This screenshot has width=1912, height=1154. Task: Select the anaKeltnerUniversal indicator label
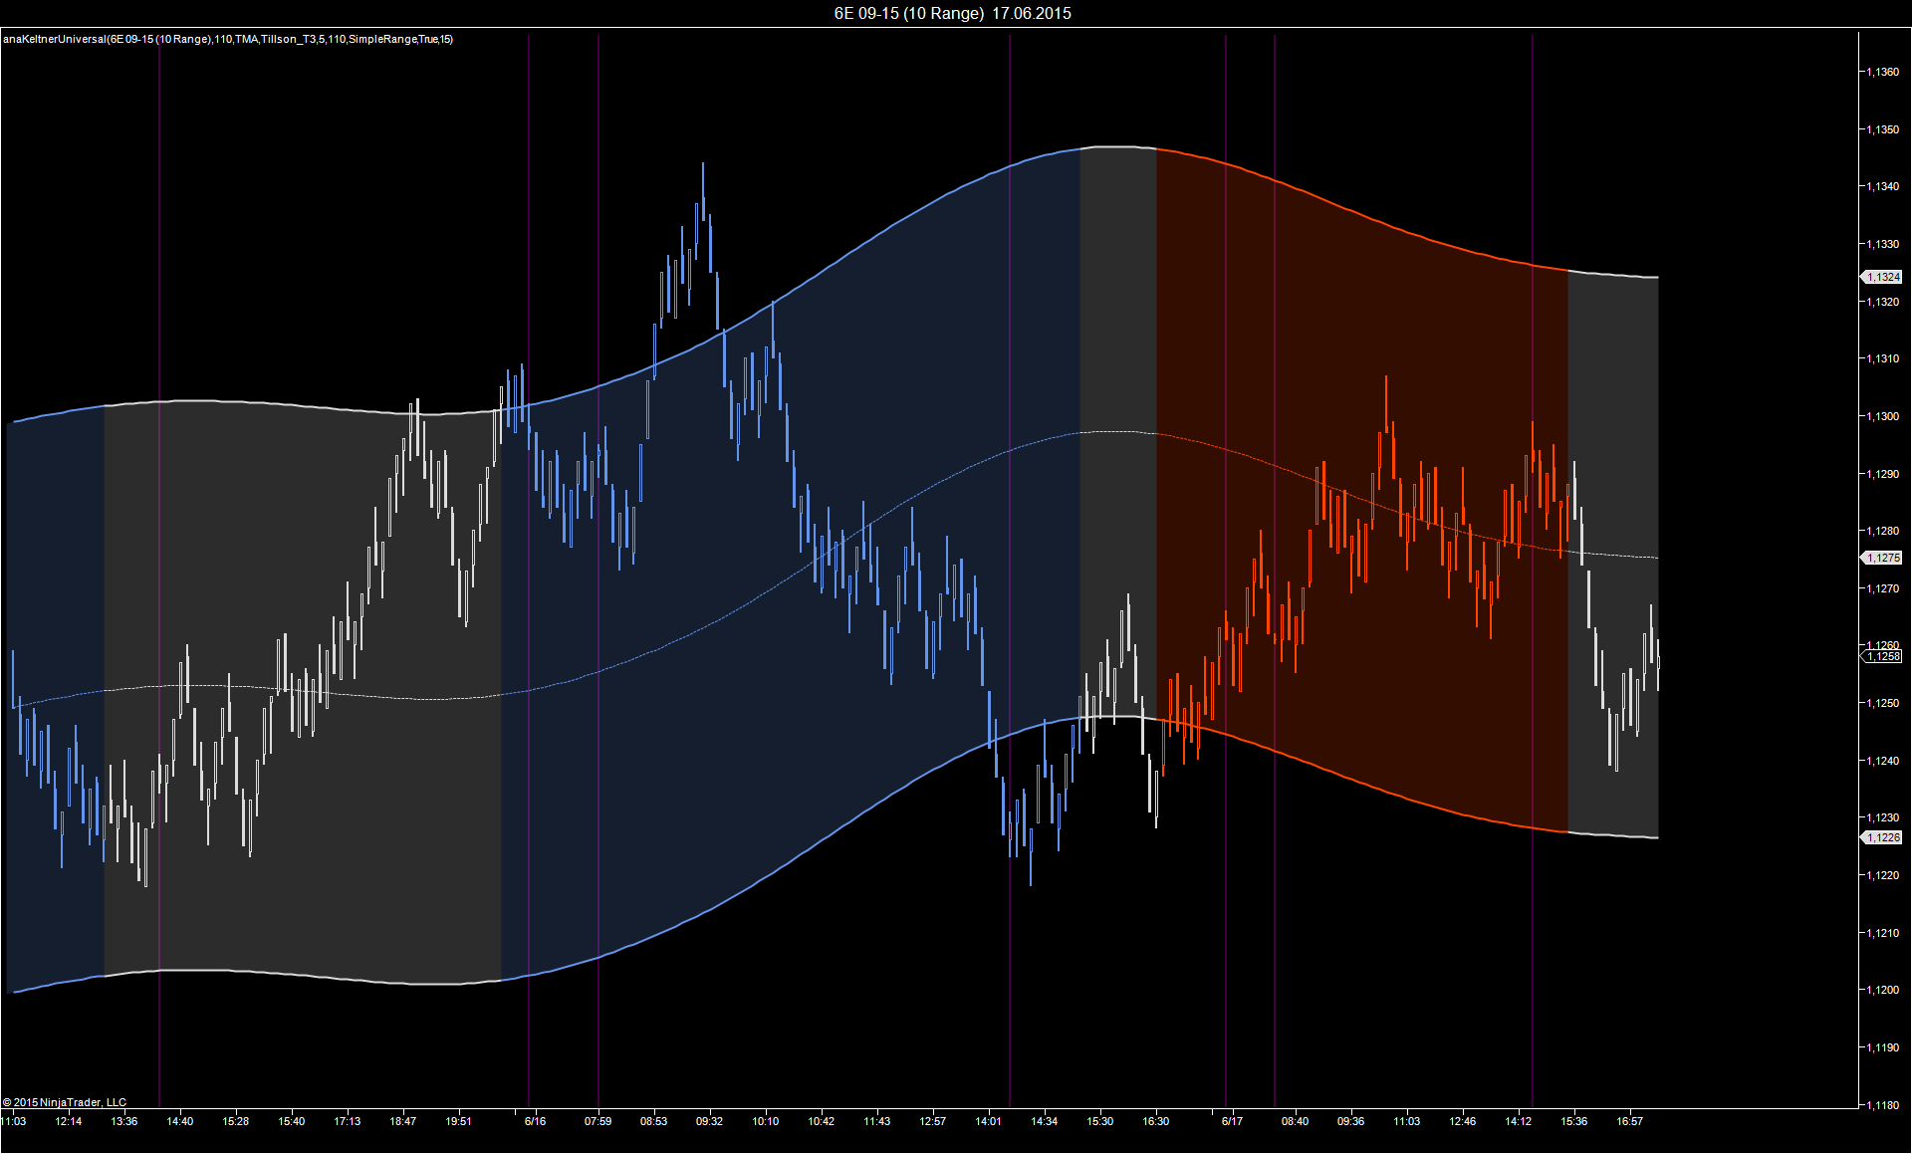(x=228, y=39)
